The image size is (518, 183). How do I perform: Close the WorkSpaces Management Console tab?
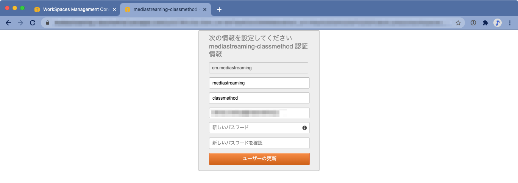[x=114, y=9]
